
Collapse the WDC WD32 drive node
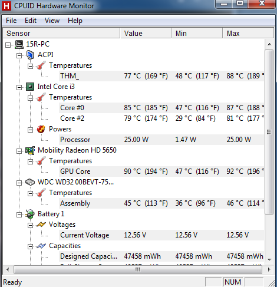[x=19, y=183]
